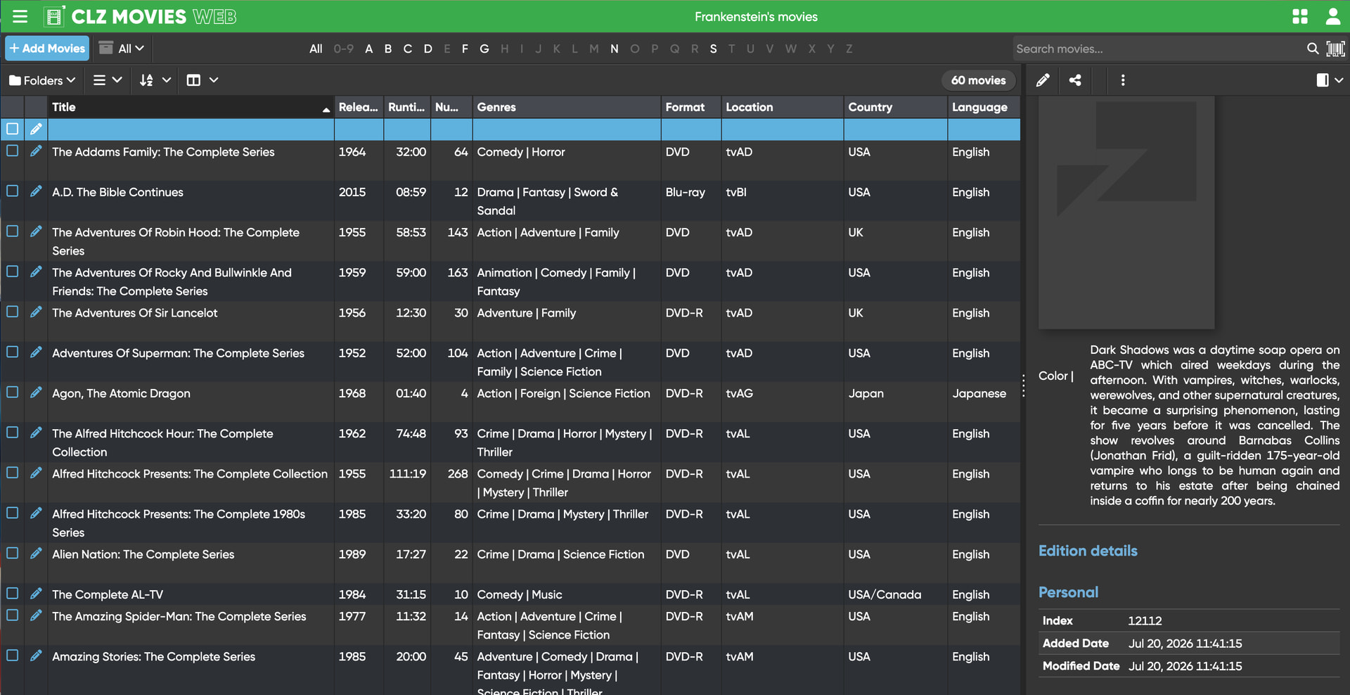The height and width of the screenshot is (695, 1350).
Task: Open the sort order dropdown
Action: [155, 80]
